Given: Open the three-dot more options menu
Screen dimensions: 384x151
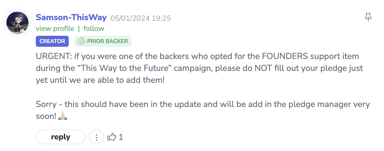Looking at the screenshot, I should click(97, 137).
